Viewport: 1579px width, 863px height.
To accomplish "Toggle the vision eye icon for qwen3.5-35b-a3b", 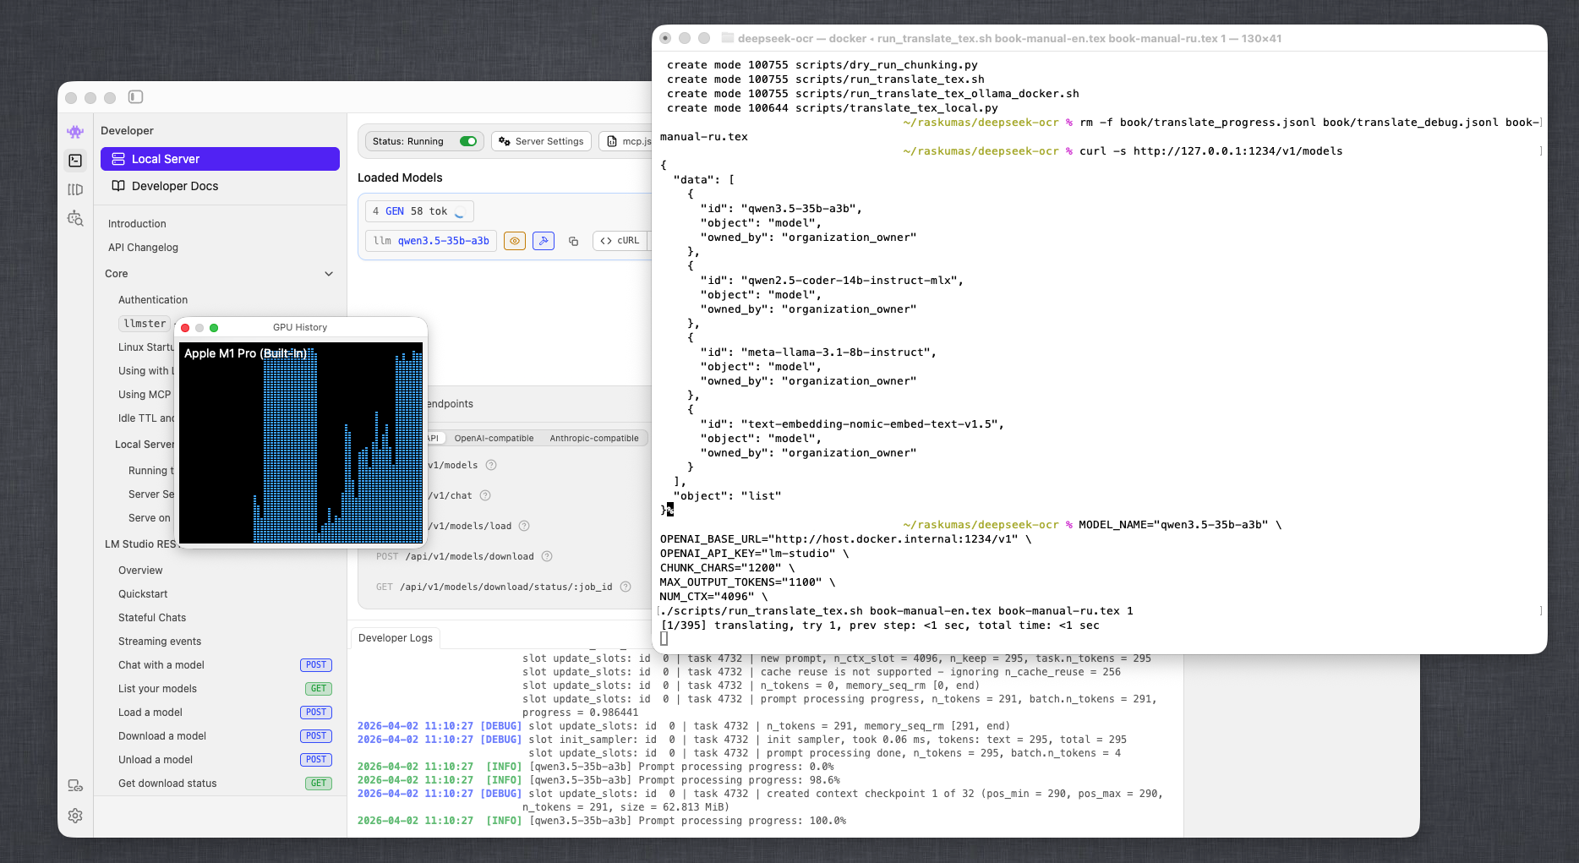I will pos(515,241).
